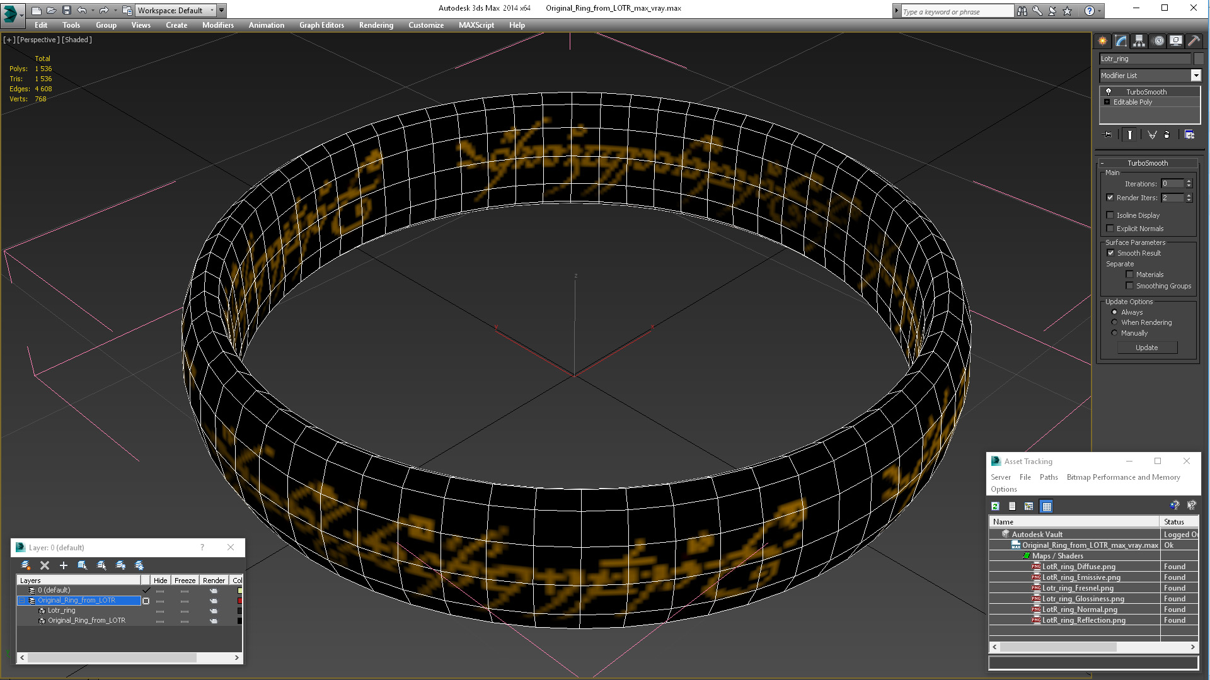Click Delete layer X icon
Image resolution: width=1210 pixels, height=680 pixels.
[44, 565]
